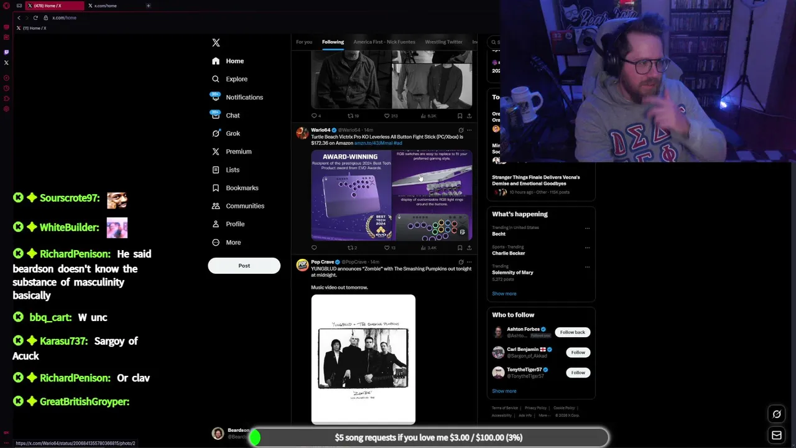
Task: Open the Becht trending topic
Action: tap(499, 234)
